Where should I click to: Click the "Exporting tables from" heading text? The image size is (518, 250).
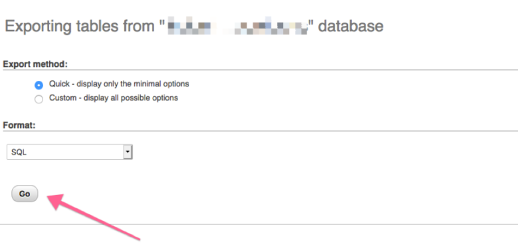80,27
